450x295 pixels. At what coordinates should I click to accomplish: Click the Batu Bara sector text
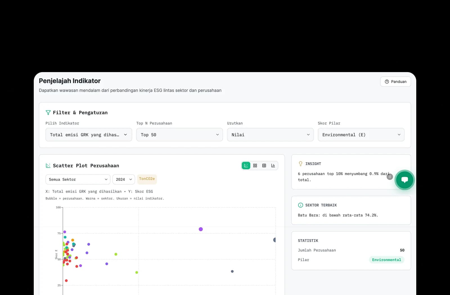tap(338, 215)
